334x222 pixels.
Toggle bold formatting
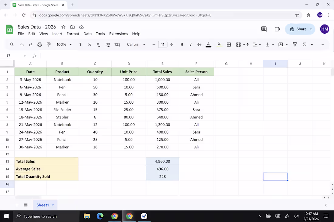(182, 45)
